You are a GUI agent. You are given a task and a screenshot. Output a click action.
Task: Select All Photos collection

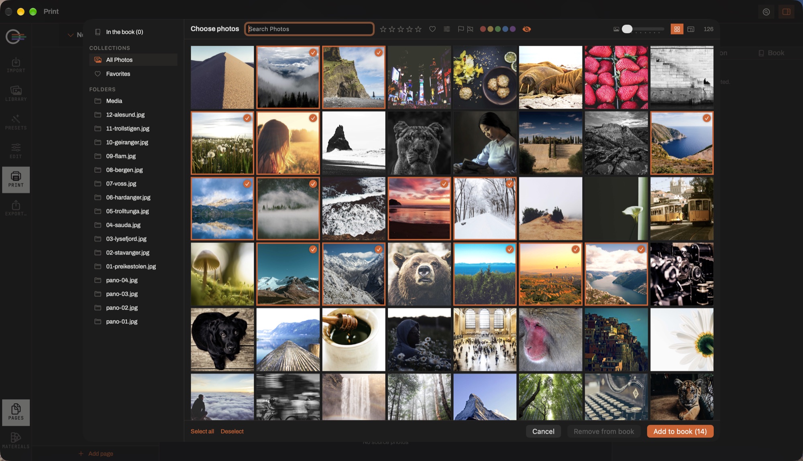click(x=133, y=60)
